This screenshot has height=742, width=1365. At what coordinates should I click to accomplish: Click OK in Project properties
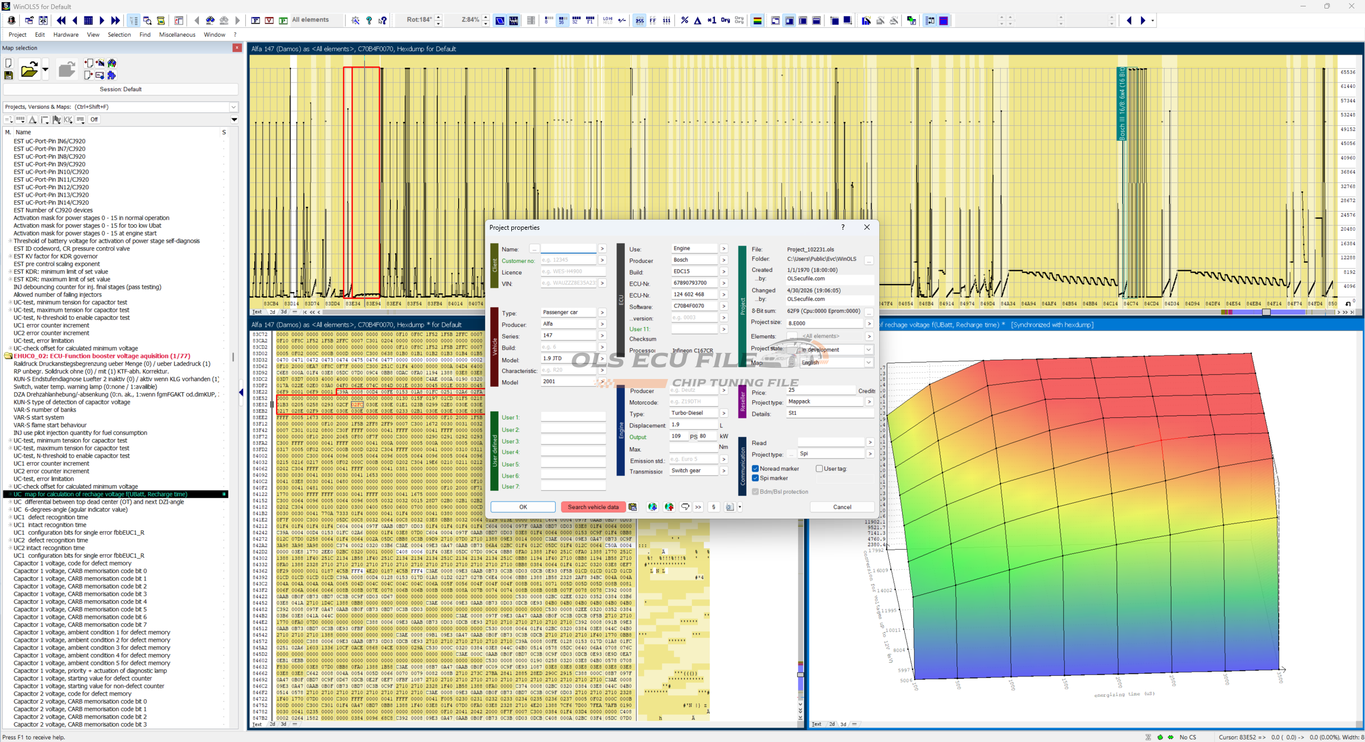pyautogui.click(x=523, y=507)
